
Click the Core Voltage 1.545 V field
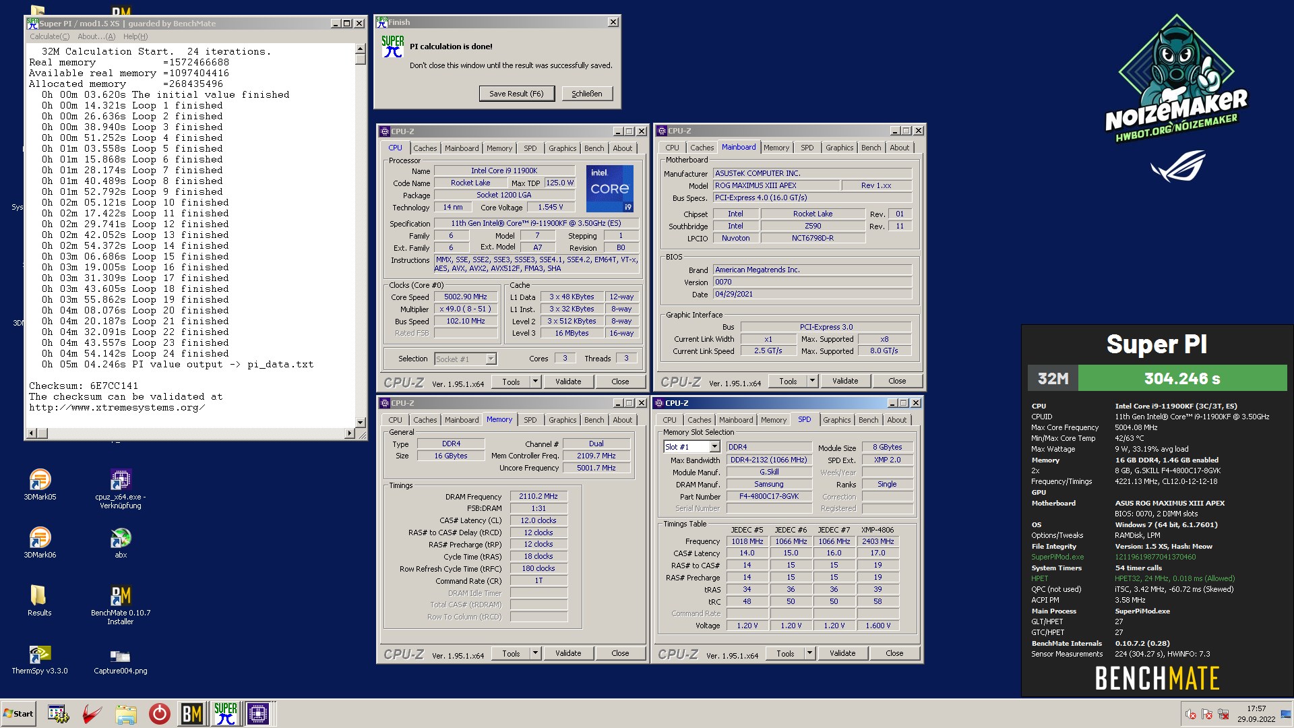[x=551, y=207]
